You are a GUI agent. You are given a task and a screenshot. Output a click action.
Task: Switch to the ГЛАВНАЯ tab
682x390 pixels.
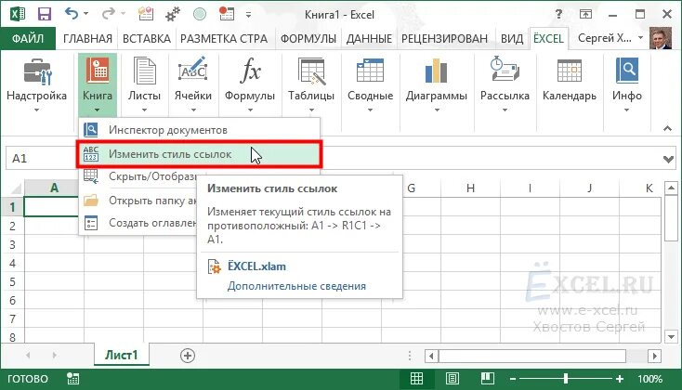point(87,39)
